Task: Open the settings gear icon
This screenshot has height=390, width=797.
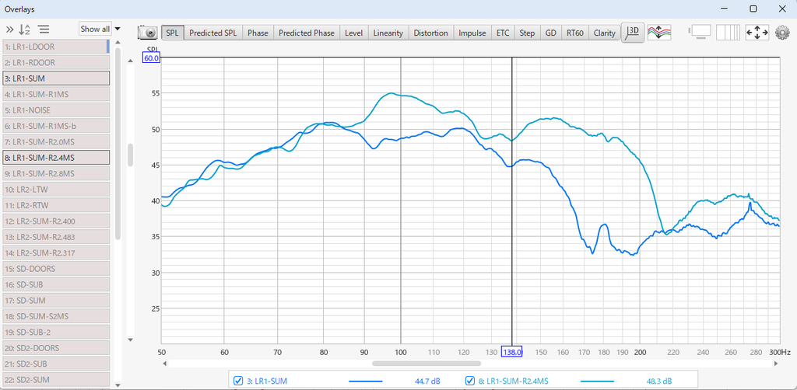Action: [x=782, y=33]
